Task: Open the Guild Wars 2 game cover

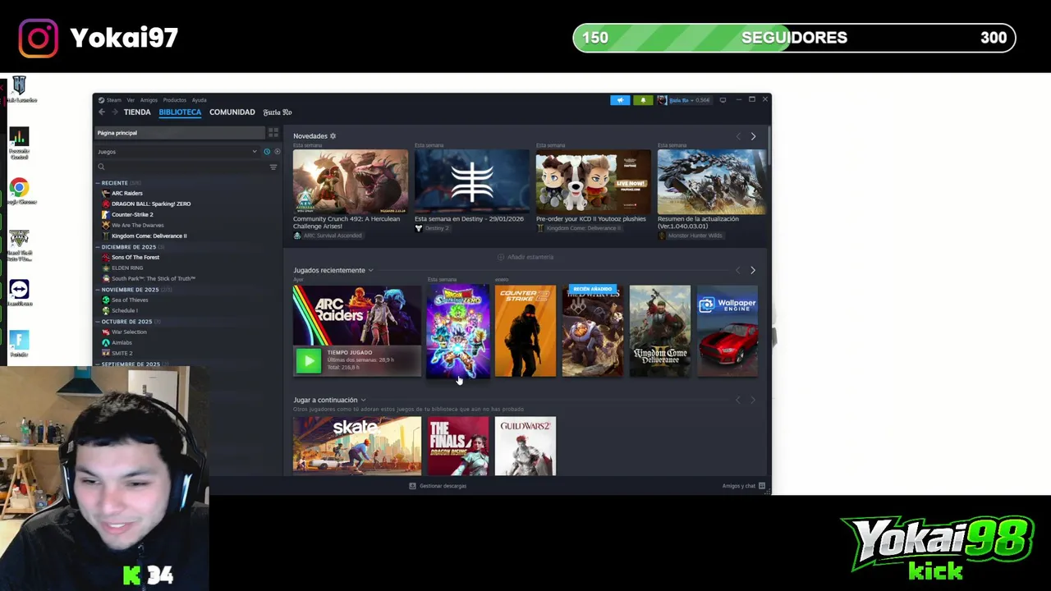Action: coord(525,446)
